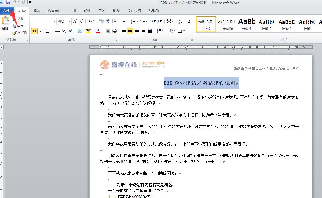Screen dimensions: 322x198
Task: Click the justify text alignment icon
Action: point(143,31)
